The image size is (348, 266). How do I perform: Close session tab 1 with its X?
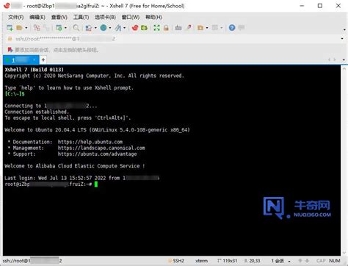[35, 60]
